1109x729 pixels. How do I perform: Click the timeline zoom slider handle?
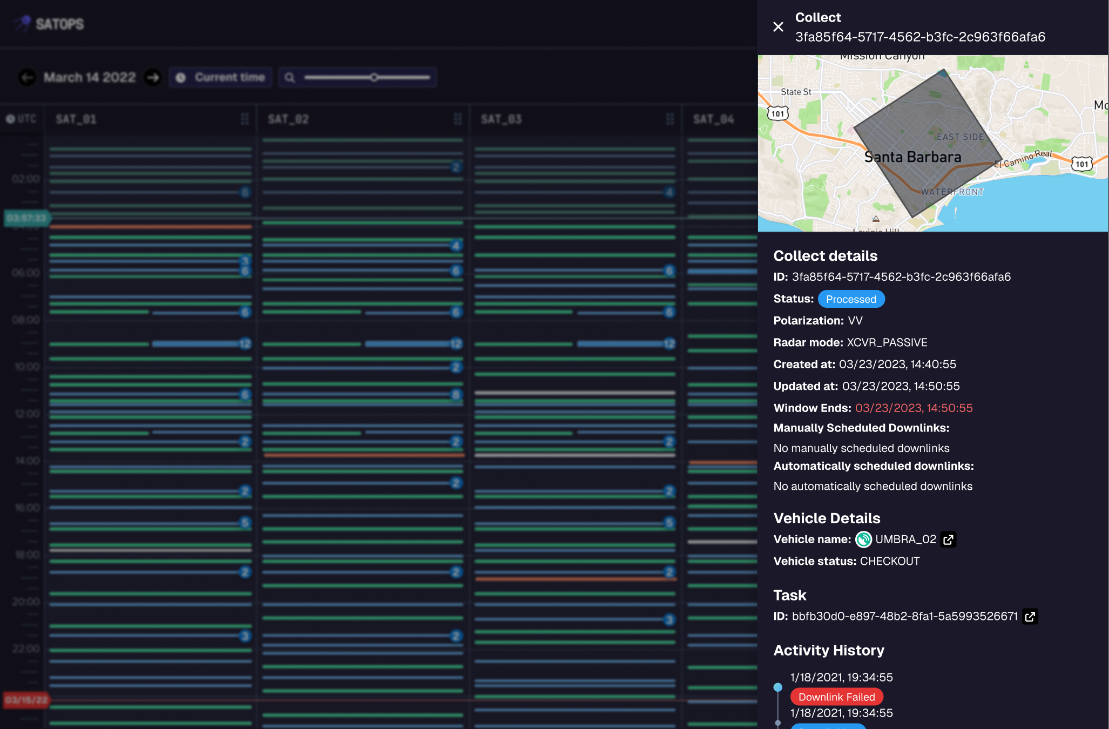[374, 78]
